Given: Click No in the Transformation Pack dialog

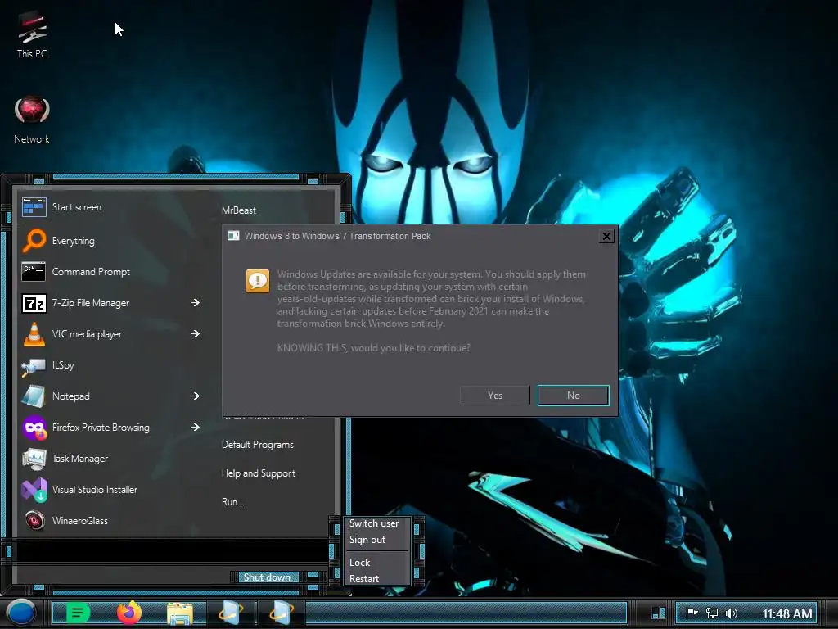Looking at the screenshot, I should pyautogui.click(x=574, y=396).
